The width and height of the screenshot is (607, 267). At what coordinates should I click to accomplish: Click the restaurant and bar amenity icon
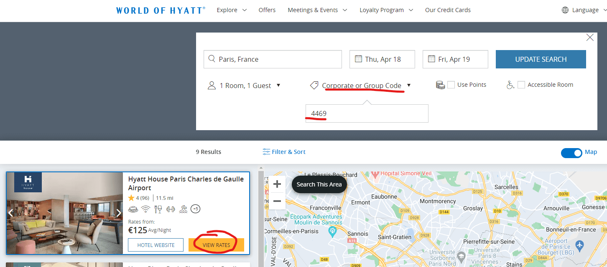(x=158, y=209)
